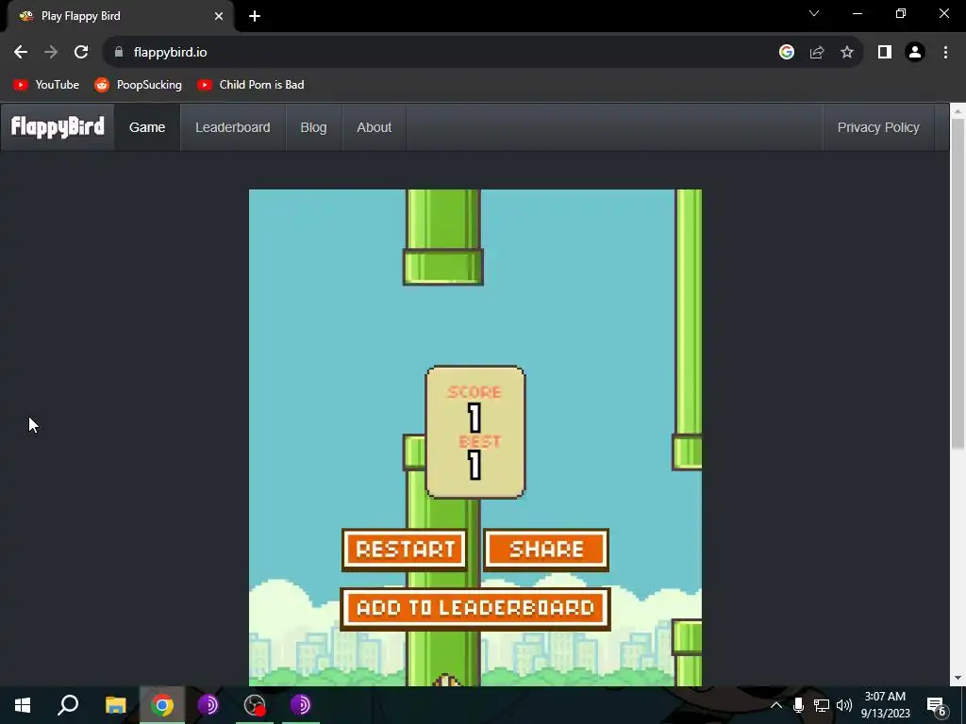Image resolution: width=966 pixels, height=724 pixels.
Task: Open the Google icon in the address bar
Action: [x=786, y=53]
